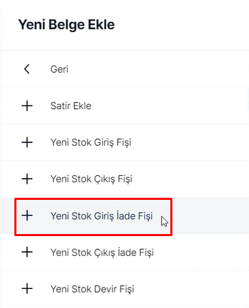Click blank area of Yeni Stok Giriş Fişi row
249x308 pixels.
(189, 142)
